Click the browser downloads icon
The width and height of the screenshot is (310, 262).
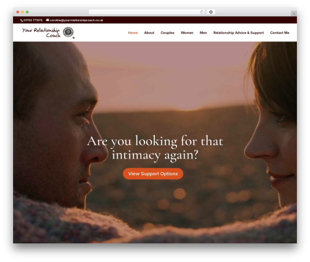coord(211,12)
